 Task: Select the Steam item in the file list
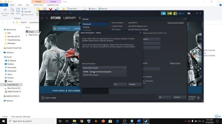point(31,32)
